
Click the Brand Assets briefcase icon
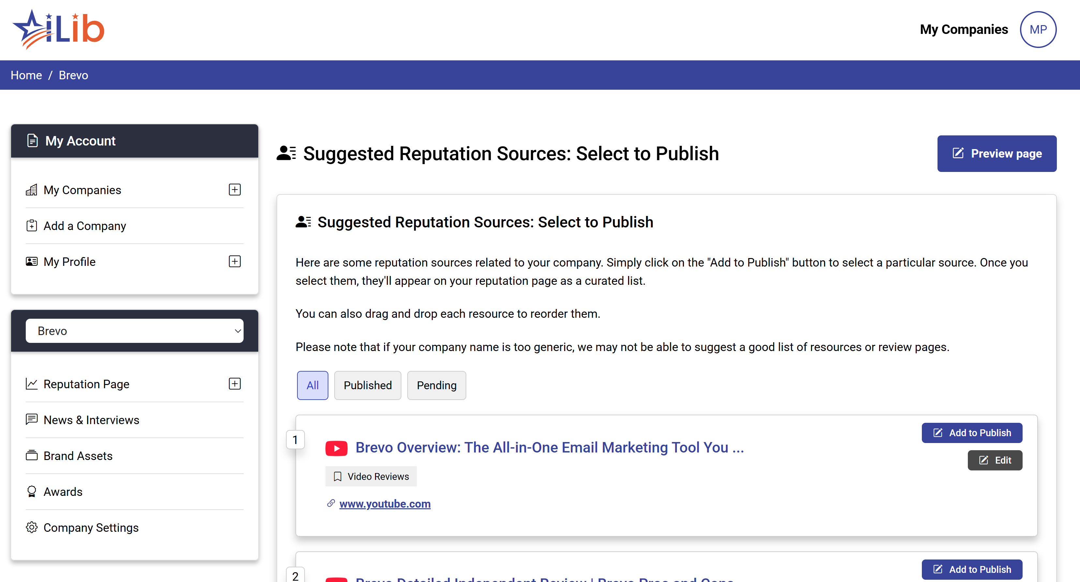click(x=32, y=455)
